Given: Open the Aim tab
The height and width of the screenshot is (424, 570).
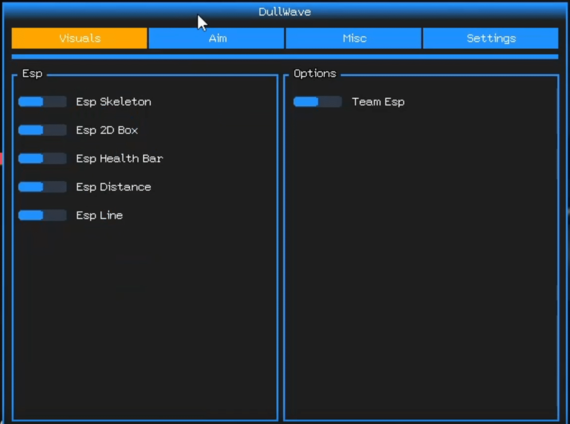Looking at the screenshot, I should click(x=216, y=38).
